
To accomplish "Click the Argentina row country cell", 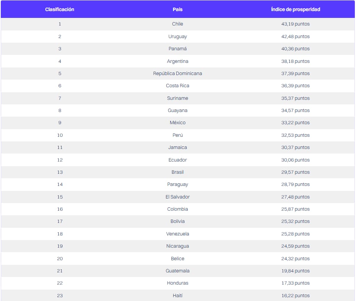I will (177, 61).
